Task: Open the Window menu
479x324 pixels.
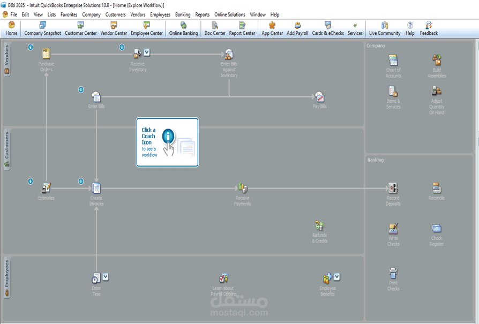Action: pyautogui.click(x=258, y=14)
